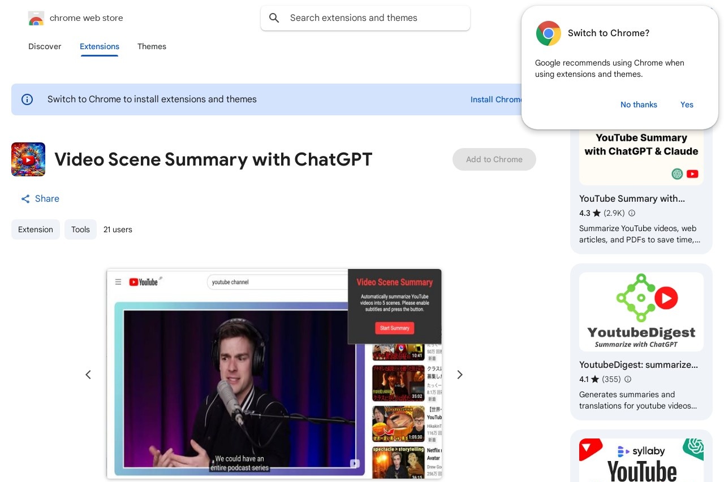Open the Extensions tab

[x=100, y=46]
